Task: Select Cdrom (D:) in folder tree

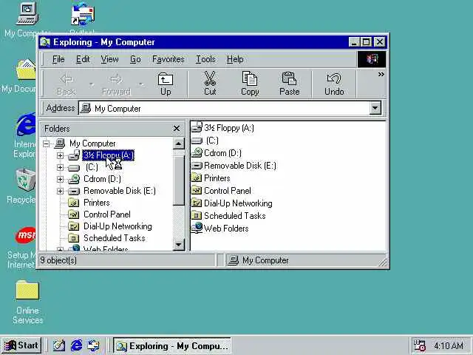Action: click(x=102, y=179)
